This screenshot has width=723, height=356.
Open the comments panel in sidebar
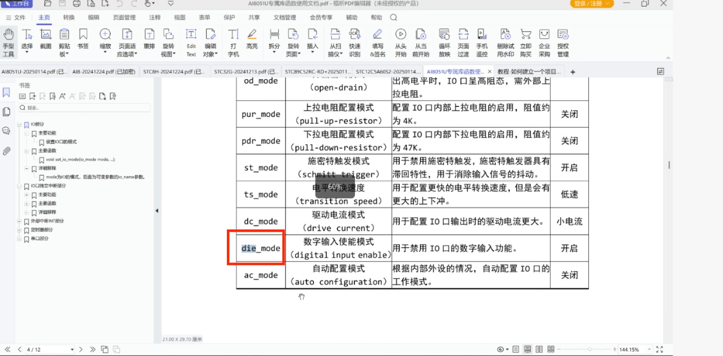pos(7,131)
